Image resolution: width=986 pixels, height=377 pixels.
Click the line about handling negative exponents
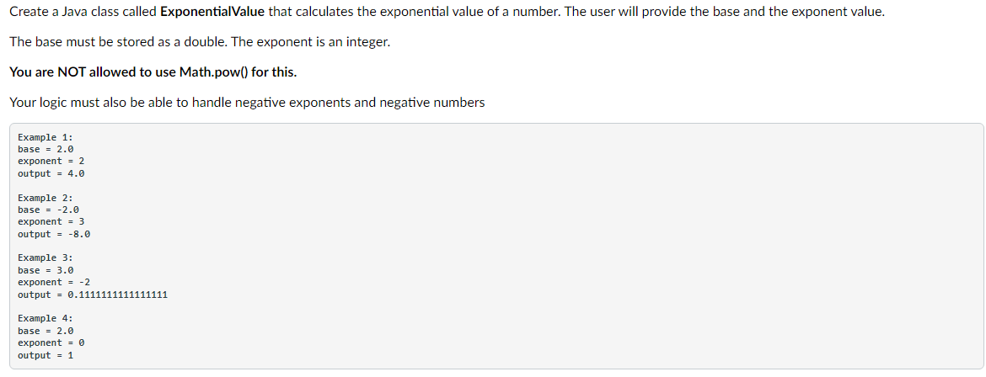click(x=247, y=103)
